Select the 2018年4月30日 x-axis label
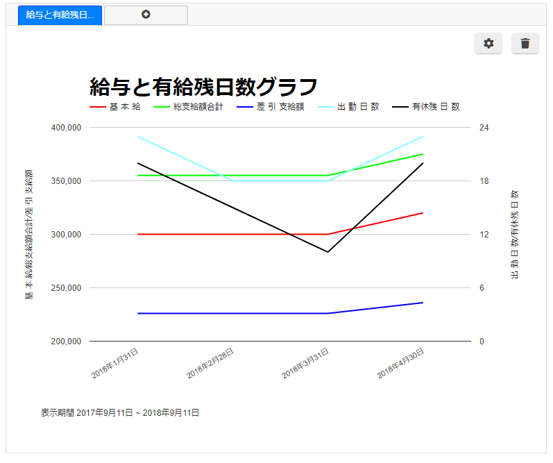 [401, 364]
